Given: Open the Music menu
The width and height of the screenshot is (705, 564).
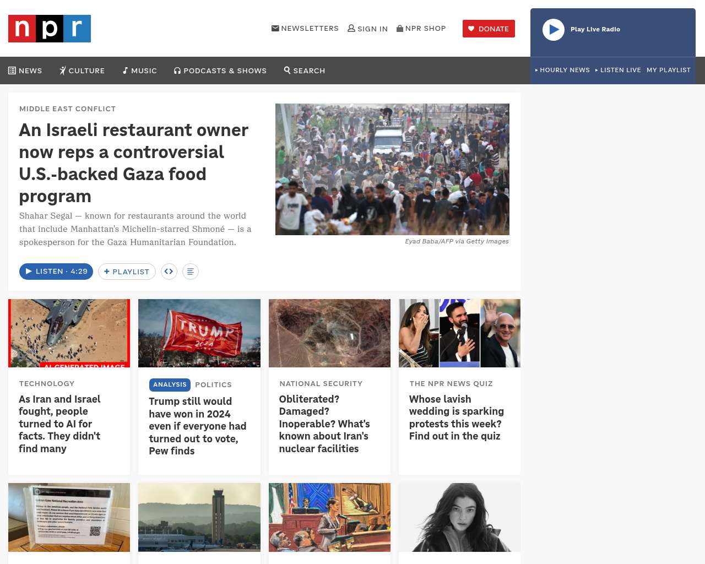Looking at the screenshot, I should pos(140,70).
